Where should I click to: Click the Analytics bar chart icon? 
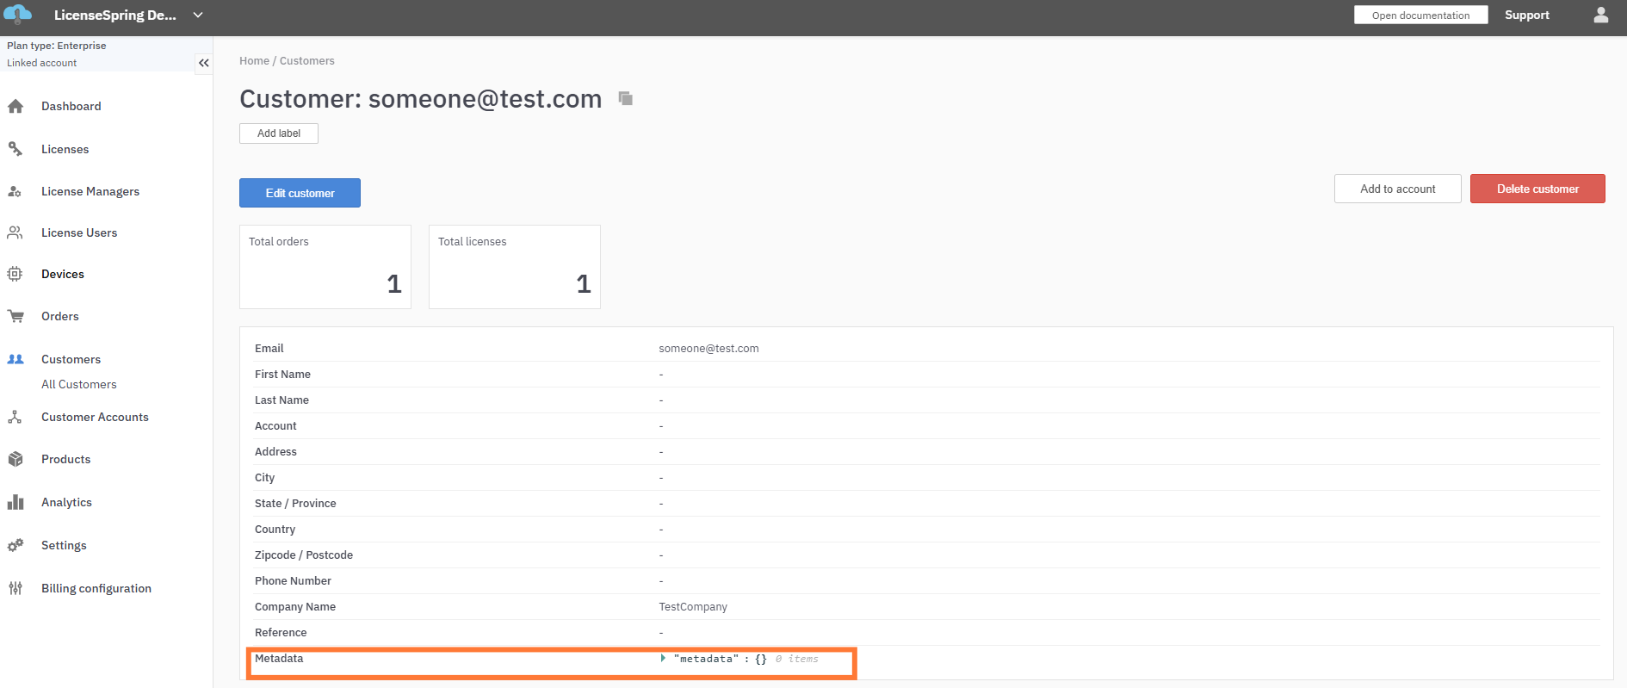tap(15, 502)
